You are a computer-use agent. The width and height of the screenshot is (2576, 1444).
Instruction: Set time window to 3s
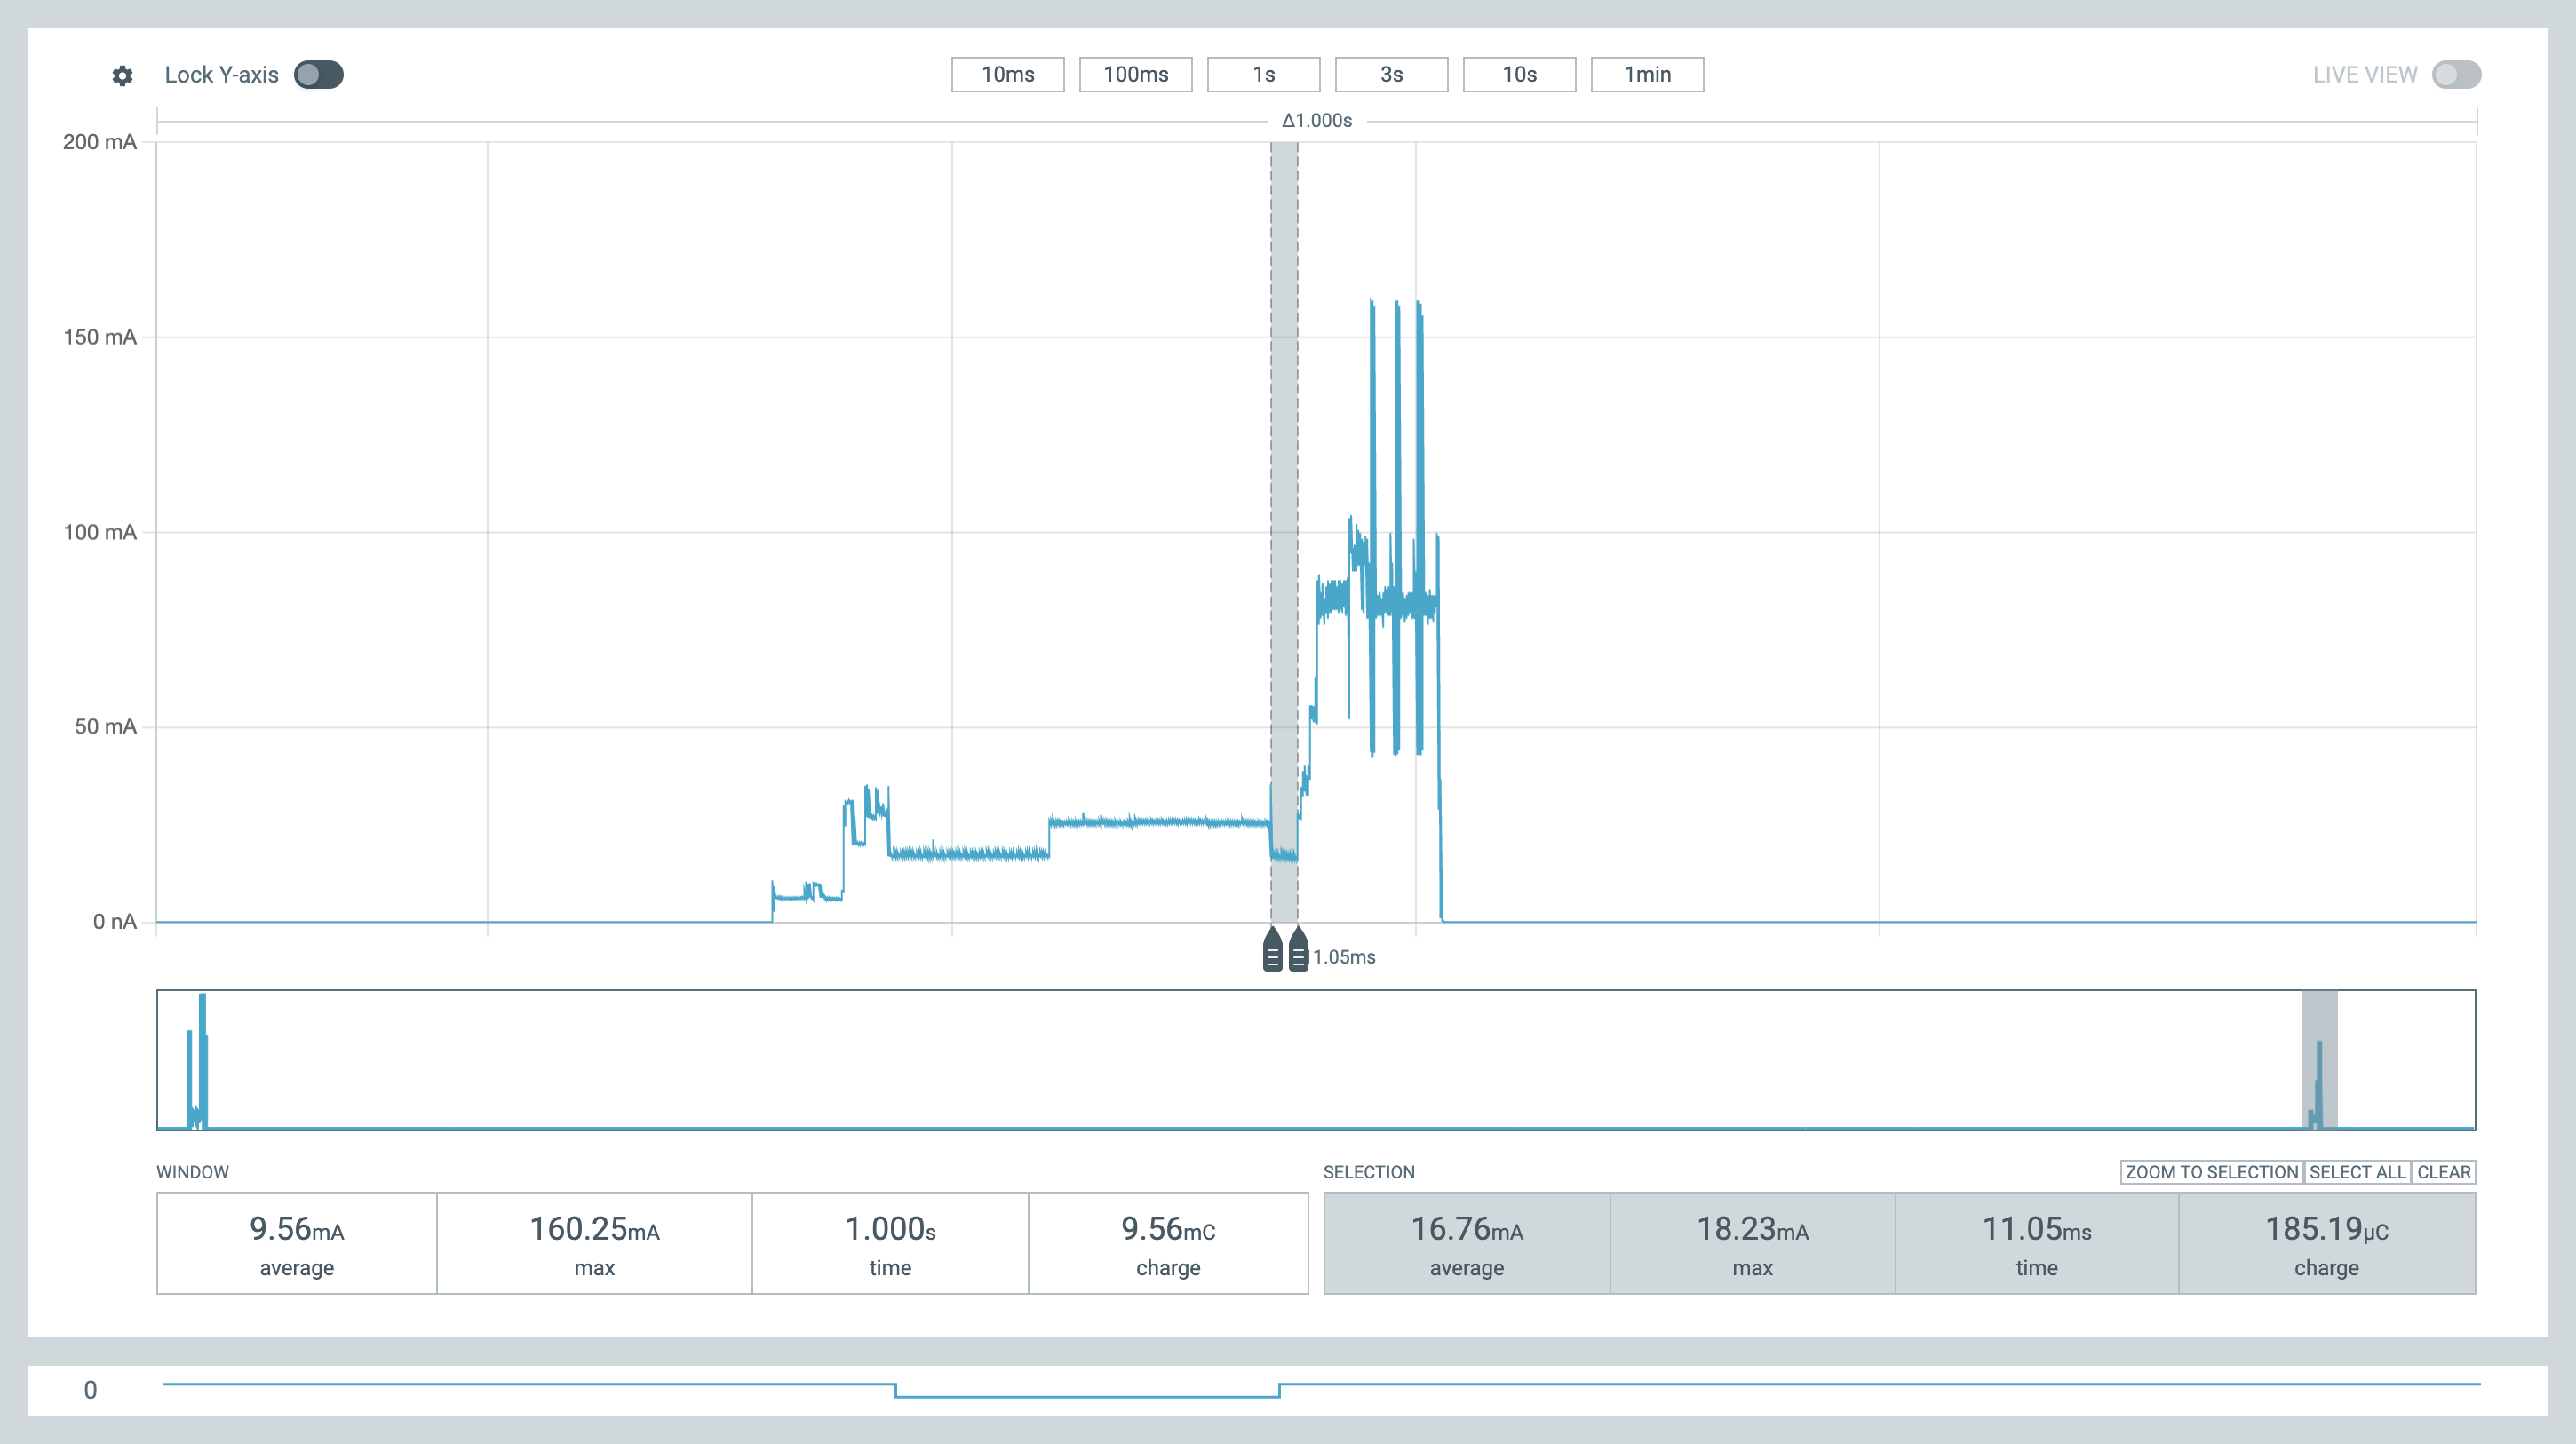[x=1392, y=75]
